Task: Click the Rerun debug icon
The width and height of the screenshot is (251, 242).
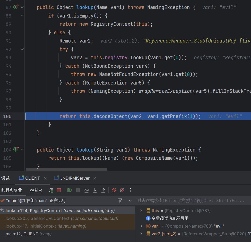Action: tap(51, 190)
